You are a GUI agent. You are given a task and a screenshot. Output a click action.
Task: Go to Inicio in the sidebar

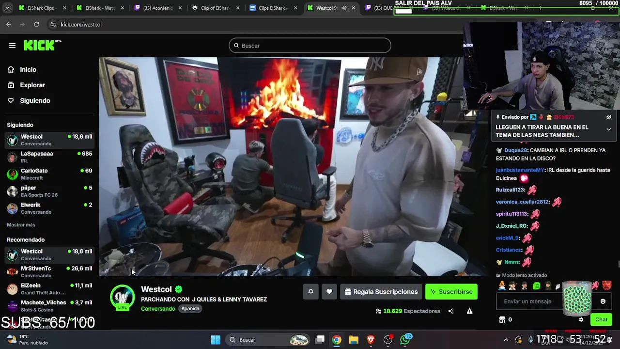[x=28, y=69]
